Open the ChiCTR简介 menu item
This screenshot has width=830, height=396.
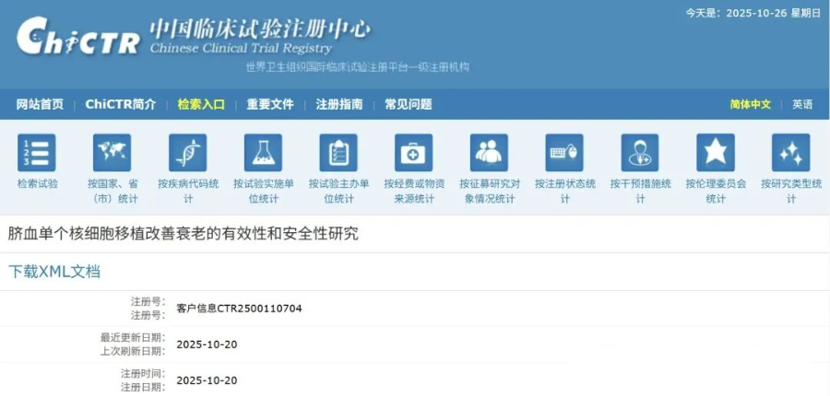click(121, 104)
